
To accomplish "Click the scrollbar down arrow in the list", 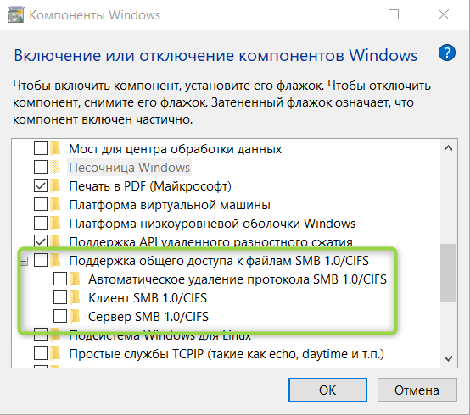I will click(x=449, y=358).
